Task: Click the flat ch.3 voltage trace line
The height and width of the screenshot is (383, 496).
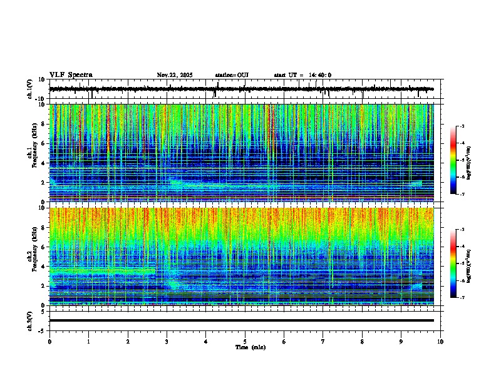Action: click(x=241, y=320)
